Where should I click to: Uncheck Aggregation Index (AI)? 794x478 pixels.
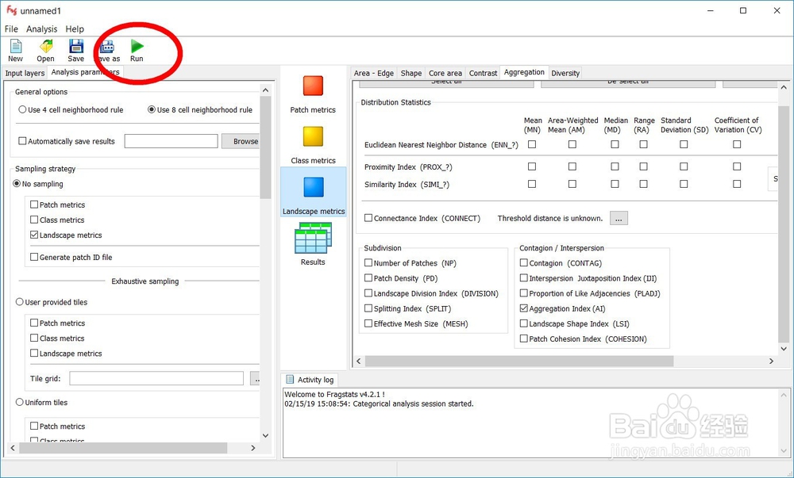[x=524, y=308]
